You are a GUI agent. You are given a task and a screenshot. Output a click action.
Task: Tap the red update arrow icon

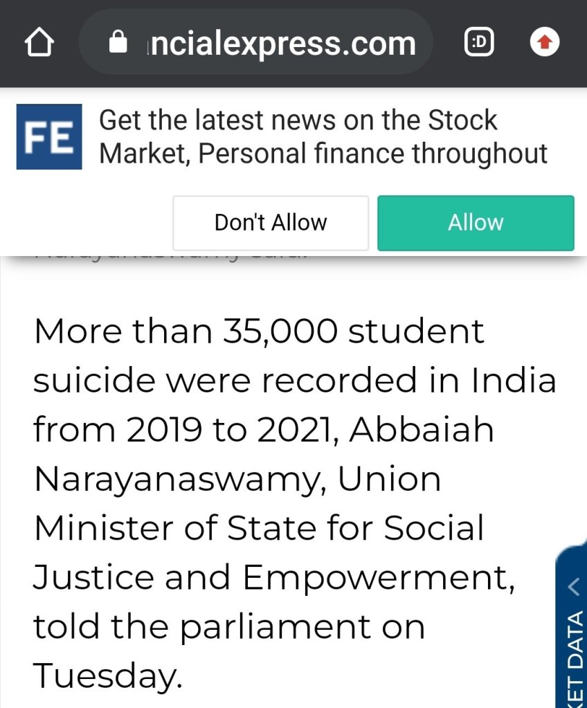pos(545,44)
